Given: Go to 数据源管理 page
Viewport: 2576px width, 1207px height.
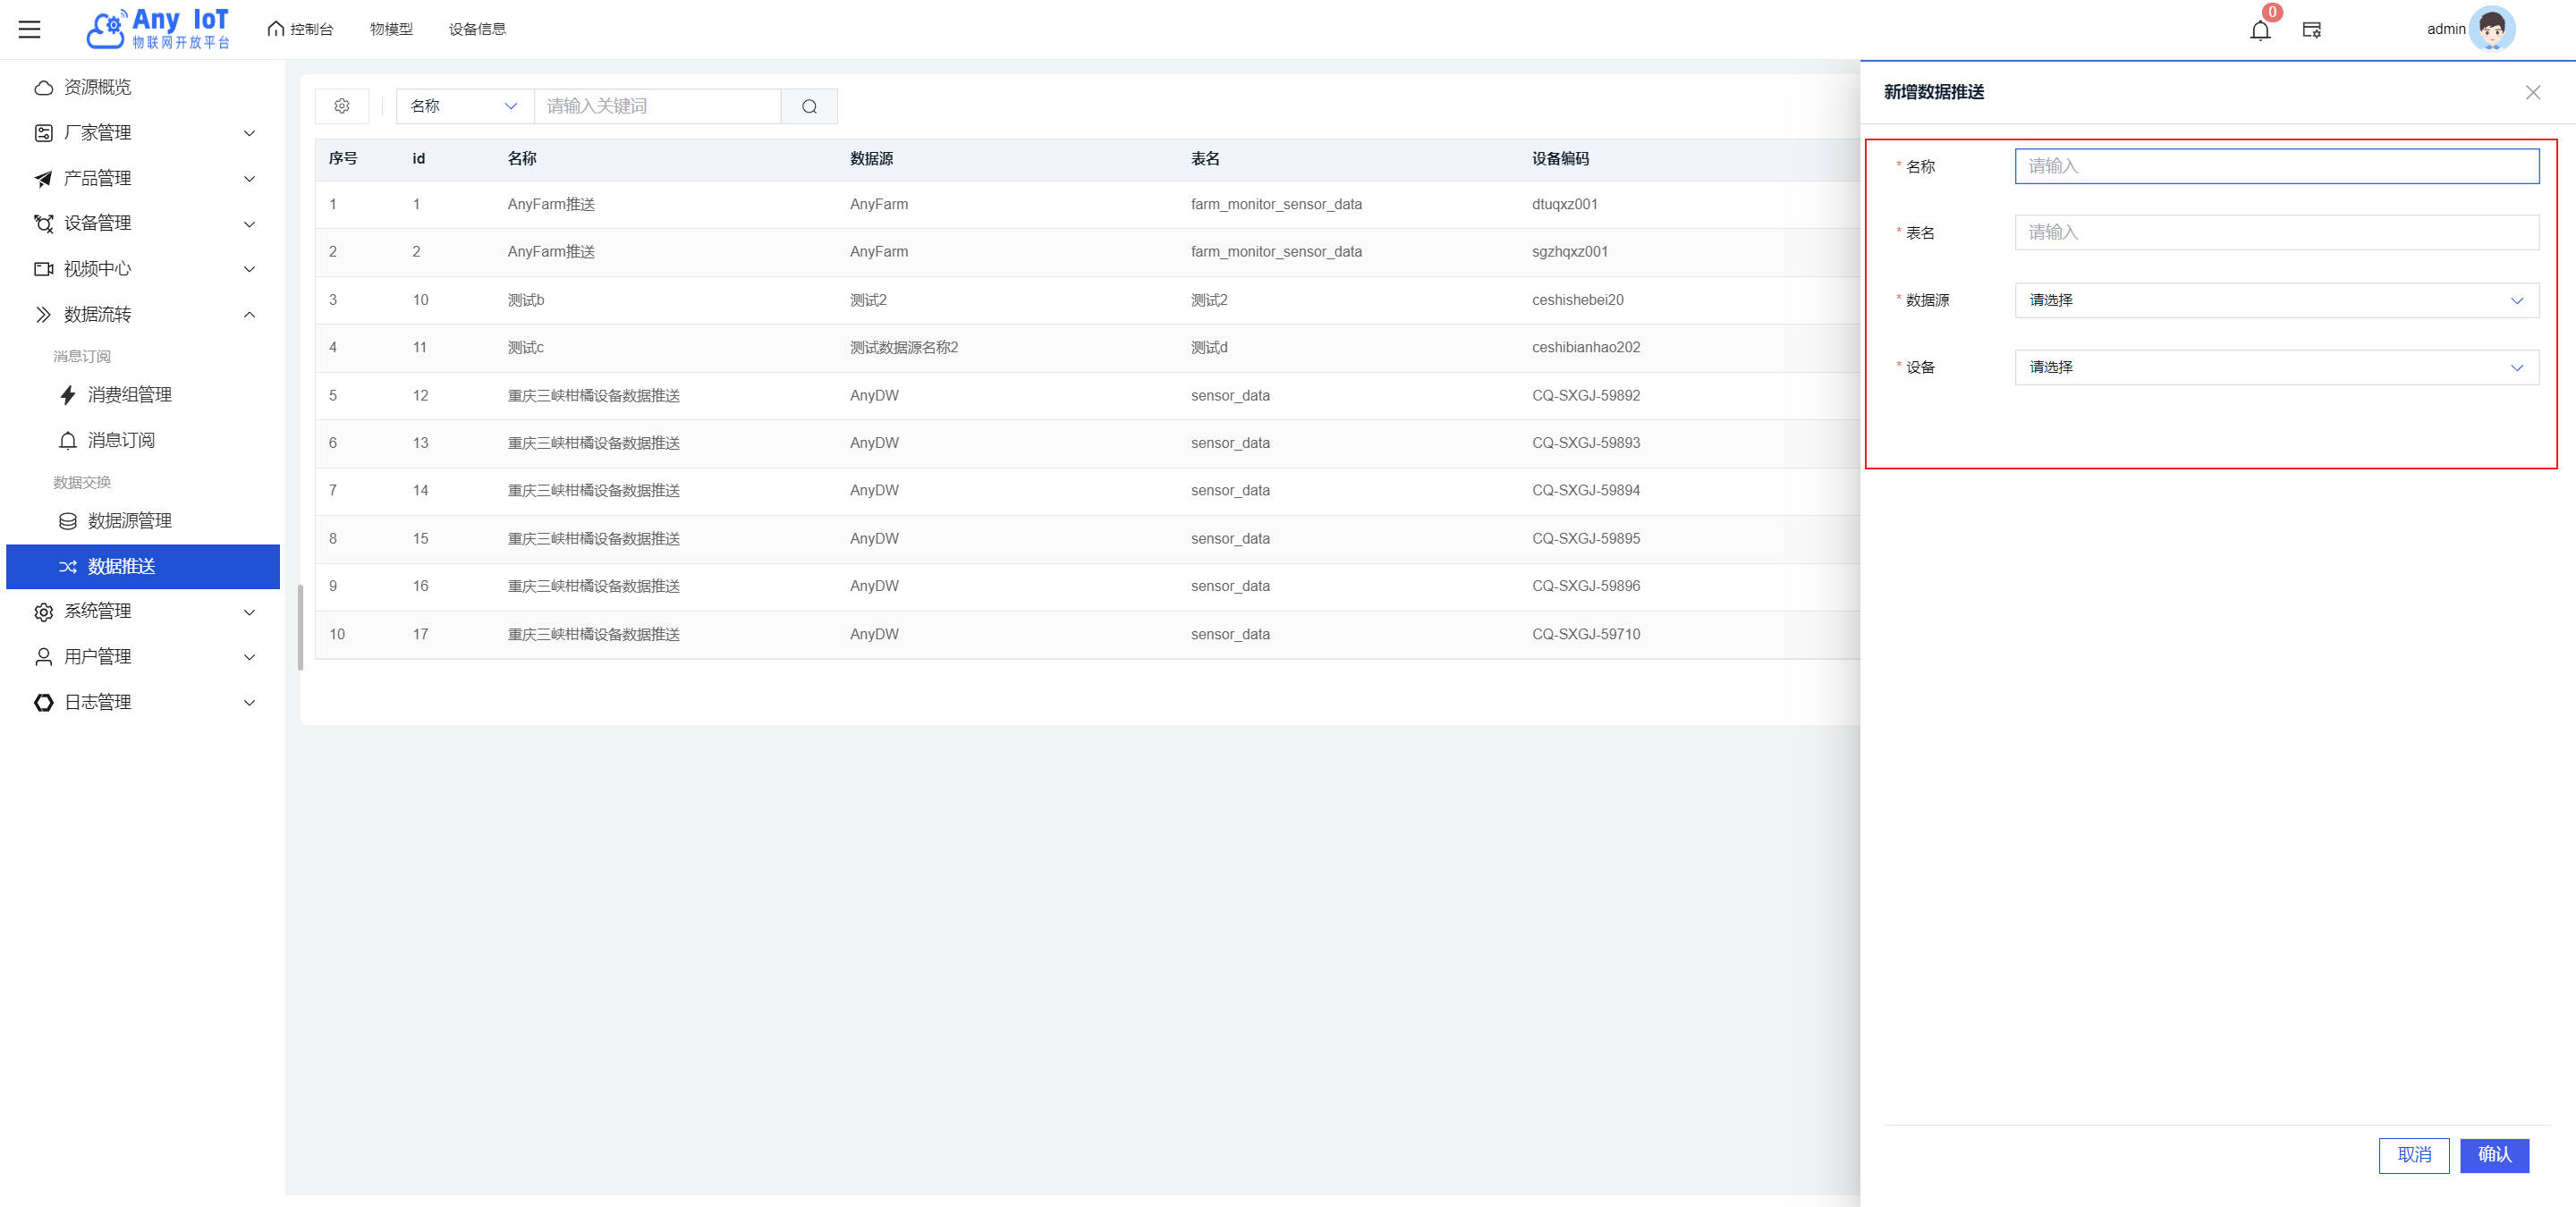Looking at the screenshot, I should click(129, 520).
